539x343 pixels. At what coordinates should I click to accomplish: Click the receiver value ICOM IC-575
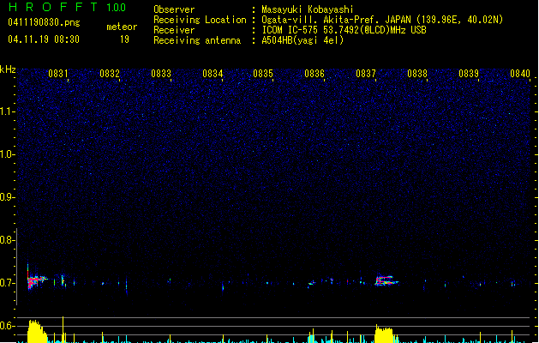tap(291, 30)
